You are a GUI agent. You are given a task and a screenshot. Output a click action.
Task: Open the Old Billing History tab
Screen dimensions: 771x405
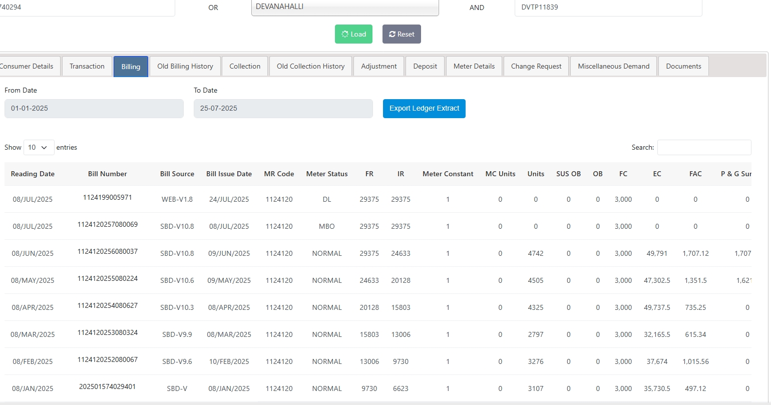(185, 66)
